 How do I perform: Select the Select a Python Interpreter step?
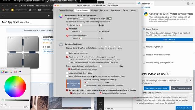(x=158, y=55)
